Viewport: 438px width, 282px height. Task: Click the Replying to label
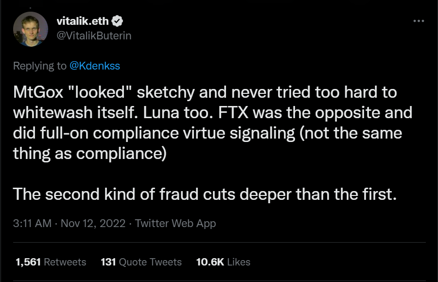pos(41,66)
